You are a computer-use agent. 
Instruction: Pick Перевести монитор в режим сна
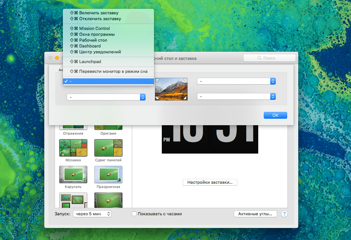[x=113, y=71]
